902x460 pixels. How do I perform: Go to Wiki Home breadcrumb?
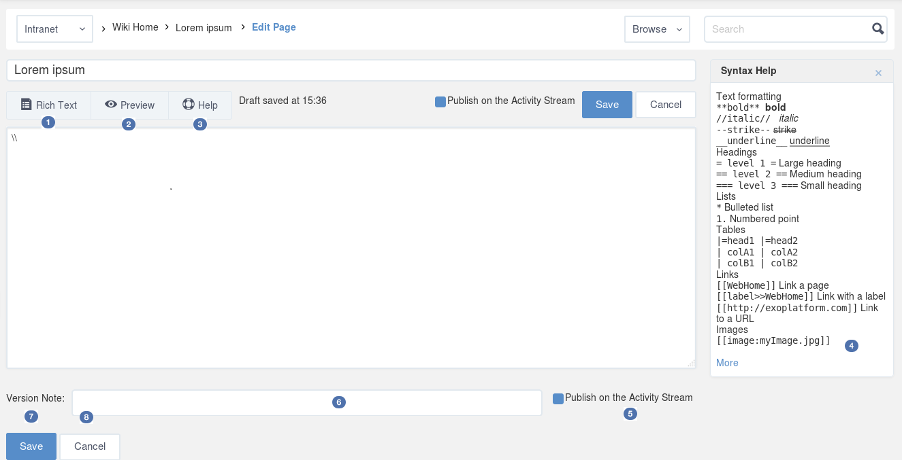(135, 27)
